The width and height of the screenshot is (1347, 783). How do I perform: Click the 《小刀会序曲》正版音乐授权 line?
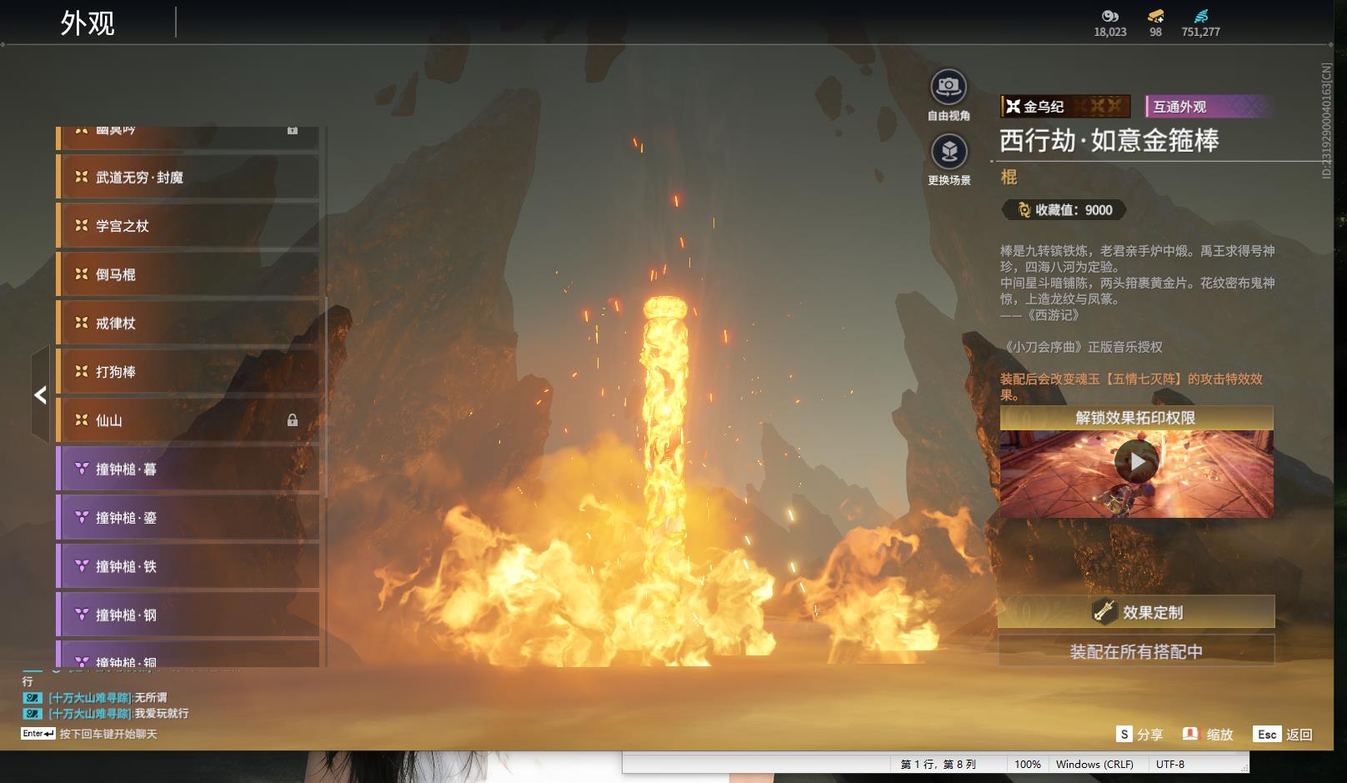1082,347
